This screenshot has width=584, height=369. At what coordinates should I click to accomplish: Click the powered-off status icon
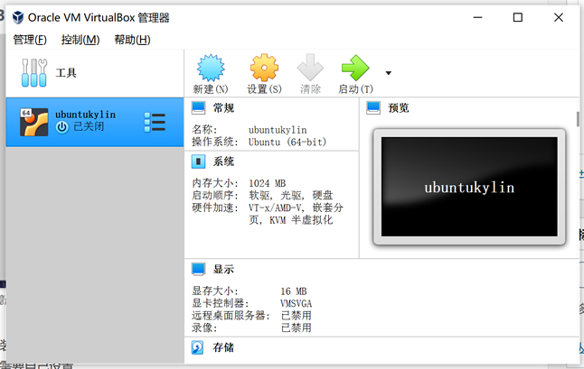(x=62, y=127)
